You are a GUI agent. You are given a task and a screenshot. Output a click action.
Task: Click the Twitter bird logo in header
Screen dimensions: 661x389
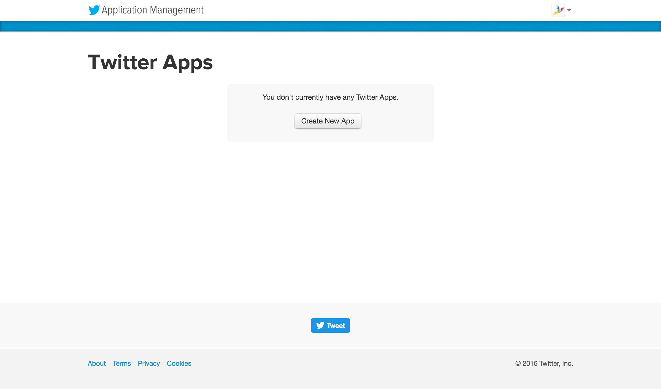tap(94, 10)
